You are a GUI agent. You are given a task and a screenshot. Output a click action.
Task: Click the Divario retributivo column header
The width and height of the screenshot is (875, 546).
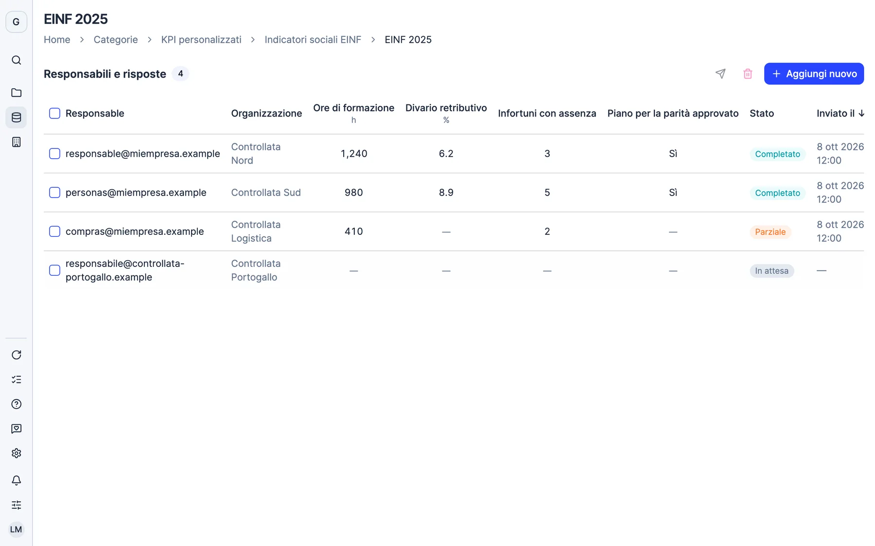tap(446, 108)
